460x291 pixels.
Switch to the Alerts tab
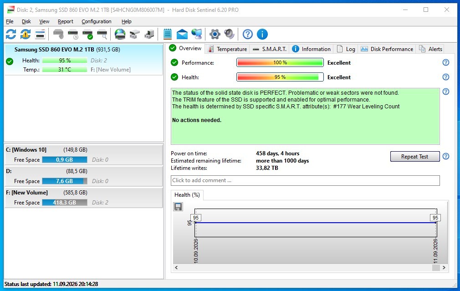431,49
